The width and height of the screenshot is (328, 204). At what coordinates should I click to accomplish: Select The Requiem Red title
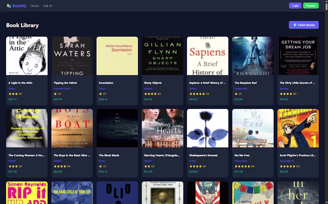[x=246, y=83]
